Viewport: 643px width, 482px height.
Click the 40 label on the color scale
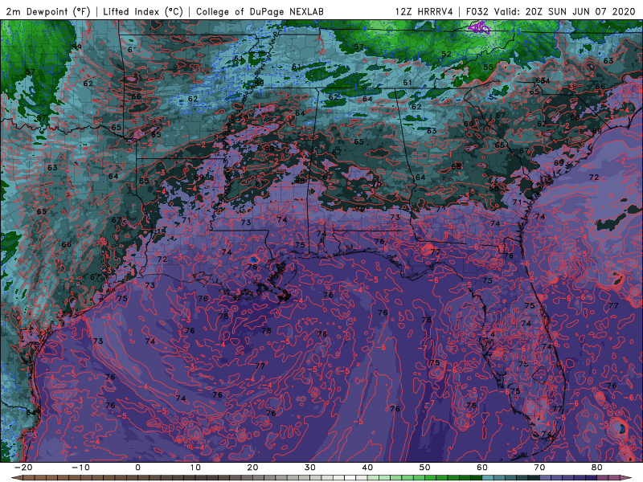[x=367, y=468]
